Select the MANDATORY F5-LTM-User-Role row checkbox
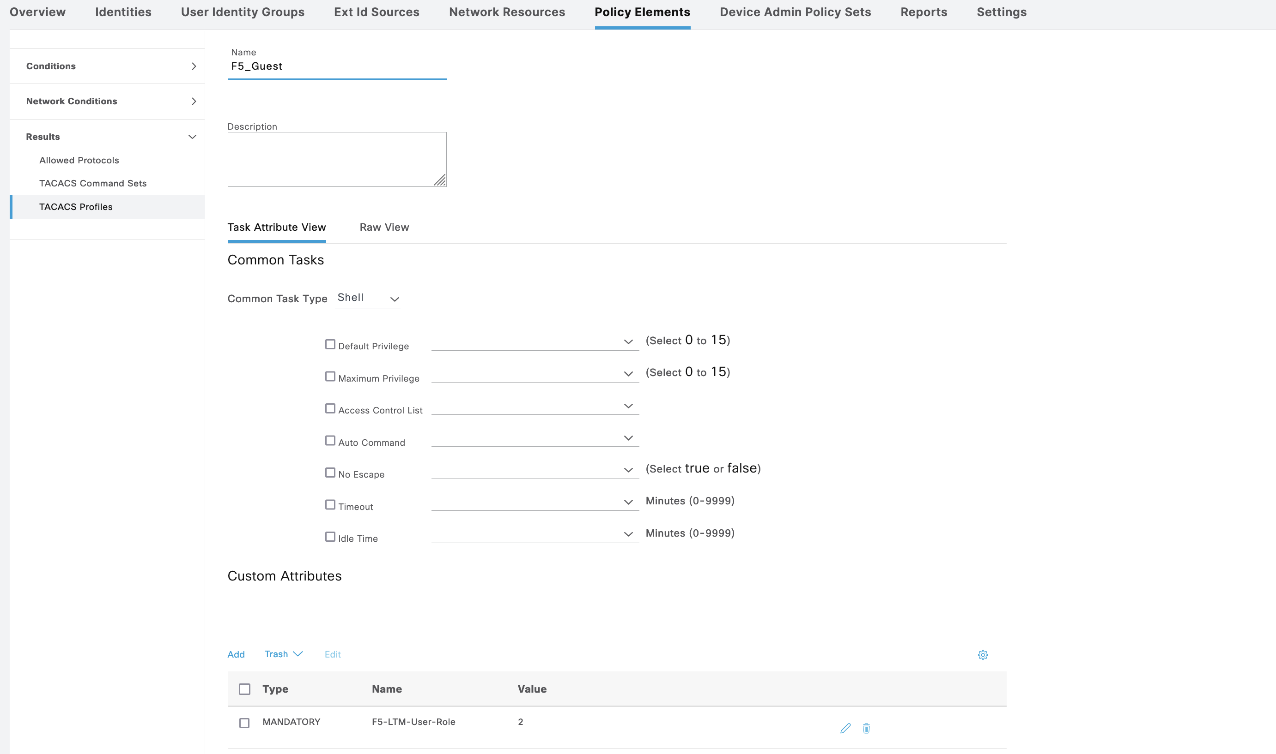Viewport: 1276px width, 754px height. coord(244,723)
